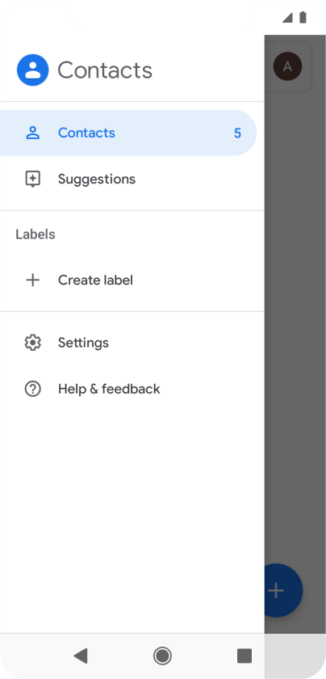Tap the battery status icon

pyautogui.click(x=303, y=17)
